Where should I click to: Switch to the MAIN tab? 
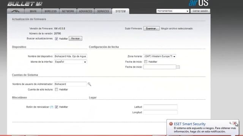click(x=33, y=11)
